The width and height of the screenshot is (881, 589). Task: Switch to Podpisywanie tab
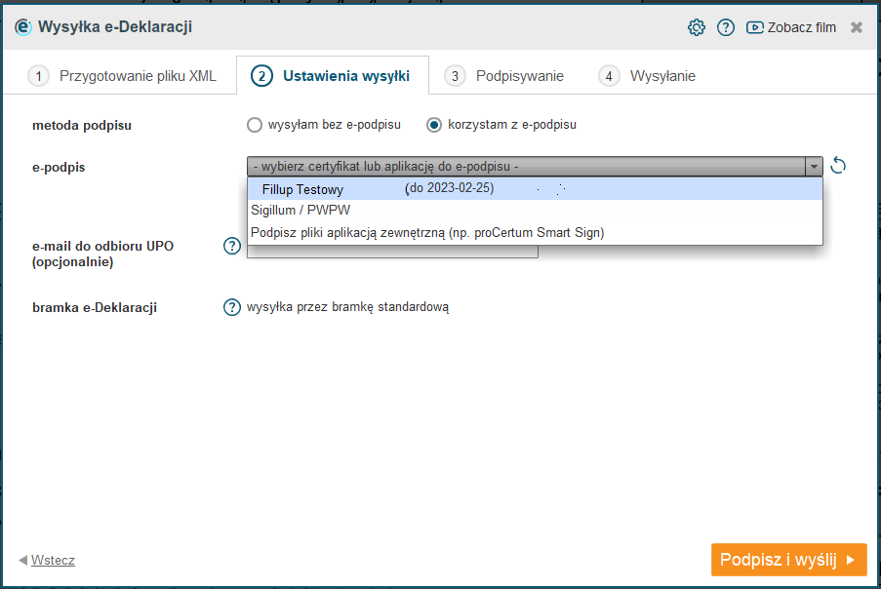point(503,76)
